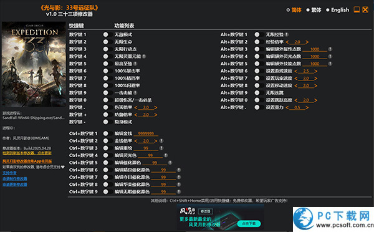
Task: Click the 支持作者 blue link
Action: [x=9, y=173]
